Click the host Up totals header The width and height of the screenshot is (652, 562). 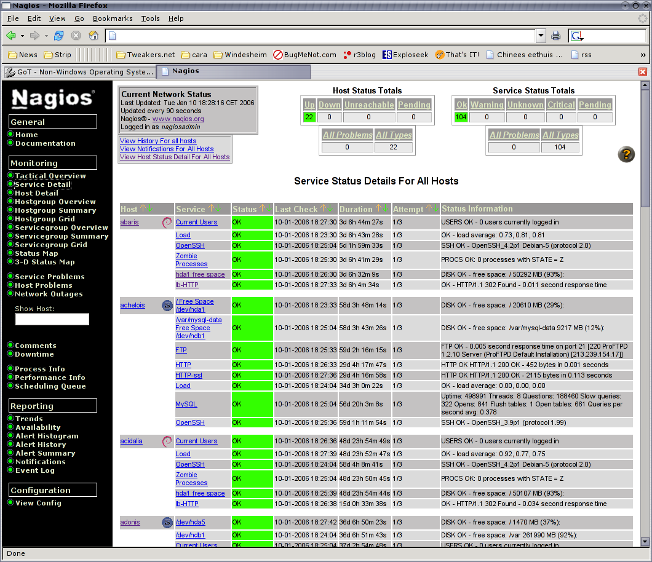[x=309, y=105]
